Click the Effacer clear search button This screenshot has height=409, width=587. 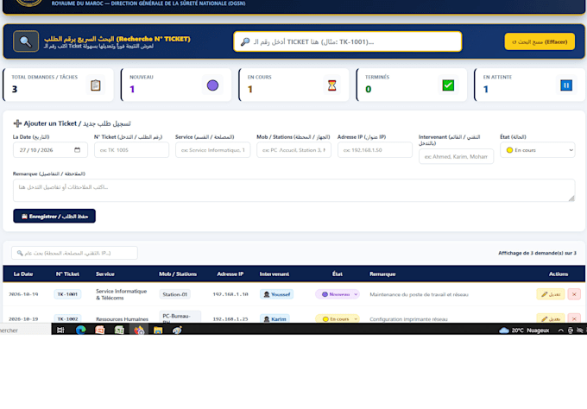(x=540, y=41)
